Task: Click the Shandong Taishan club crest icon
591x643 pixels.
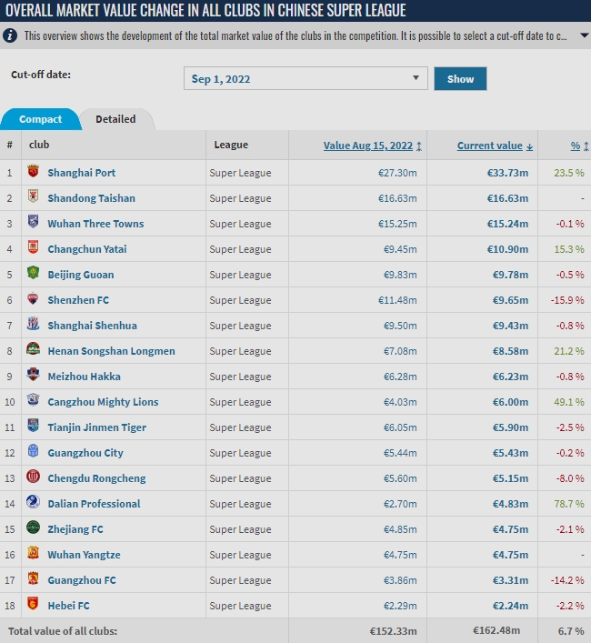Action: pyautogui.click(x=34, y=197)
